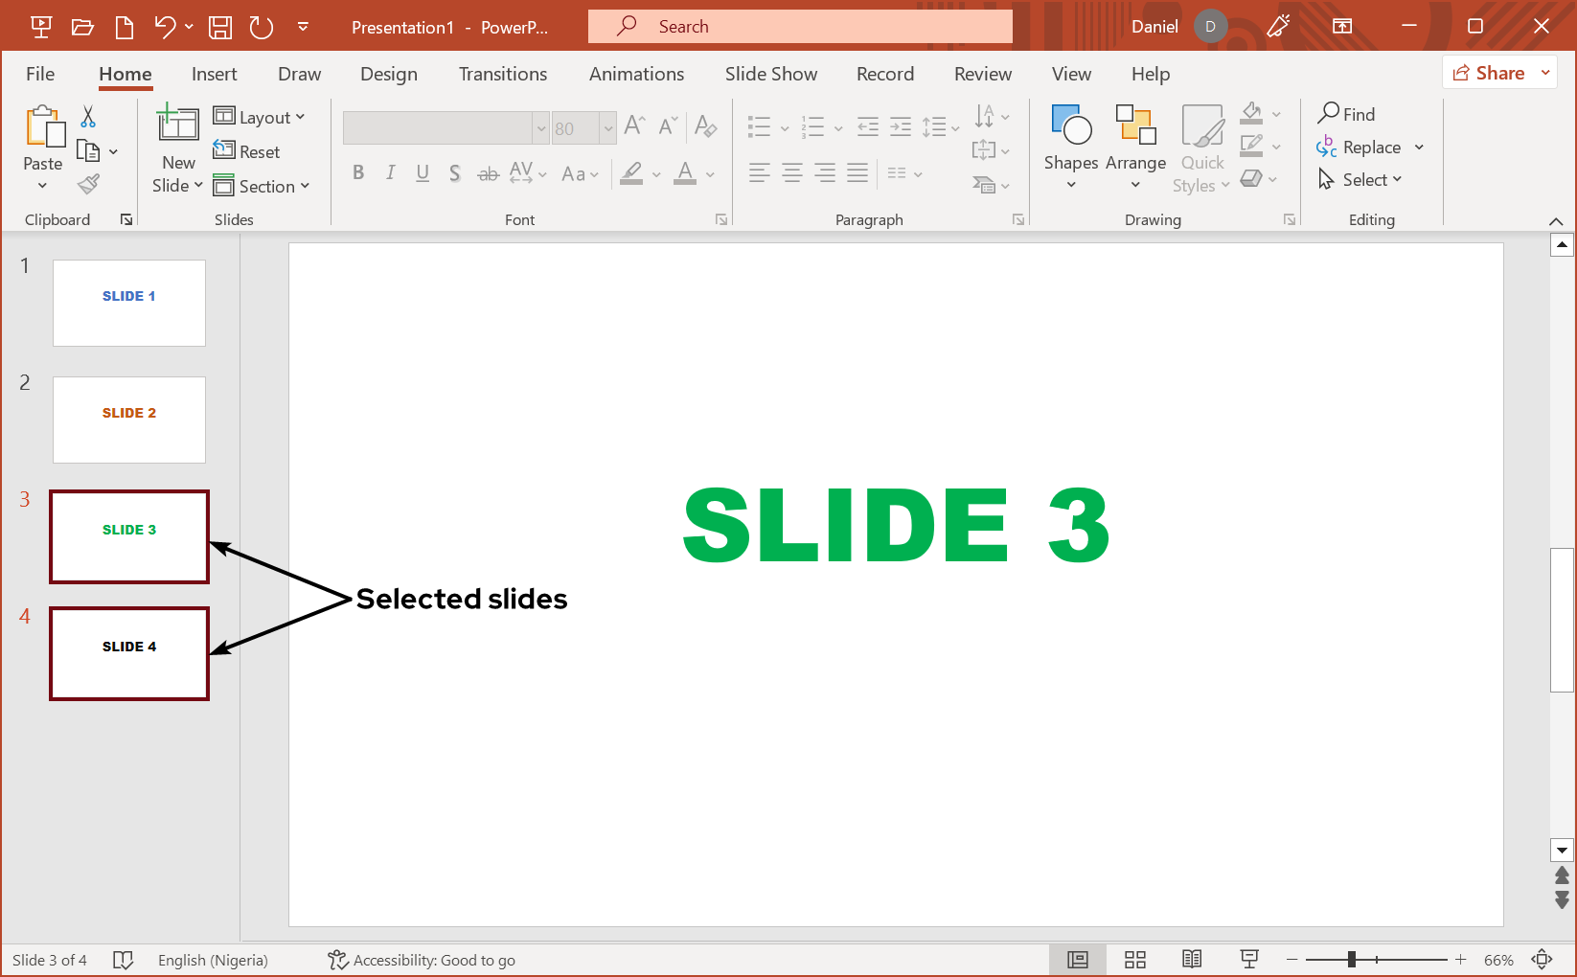Viewport: 1577px width, 977px height.
Task: Select the Slide 2 thumbnail
Action: pos(128,420)
